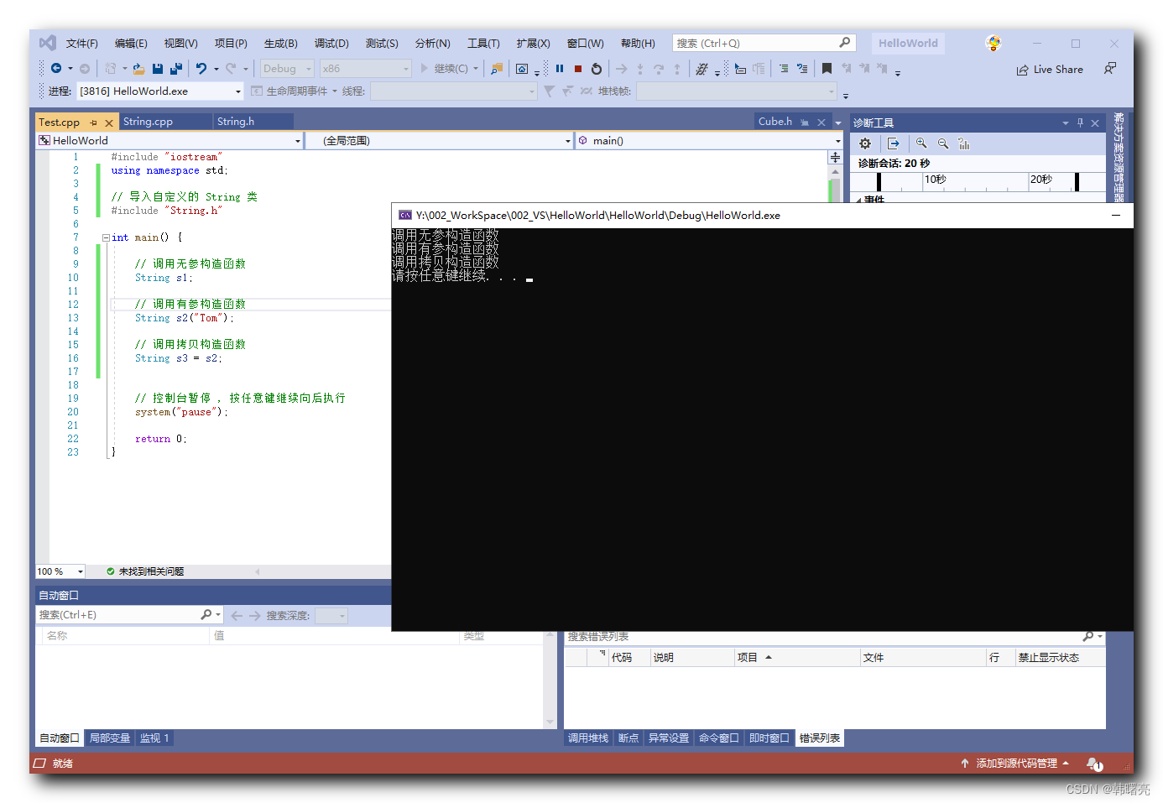This screenshot has height=803, width=1163.
Task: Switch to the Watch 1 tab
Action: 154,738
